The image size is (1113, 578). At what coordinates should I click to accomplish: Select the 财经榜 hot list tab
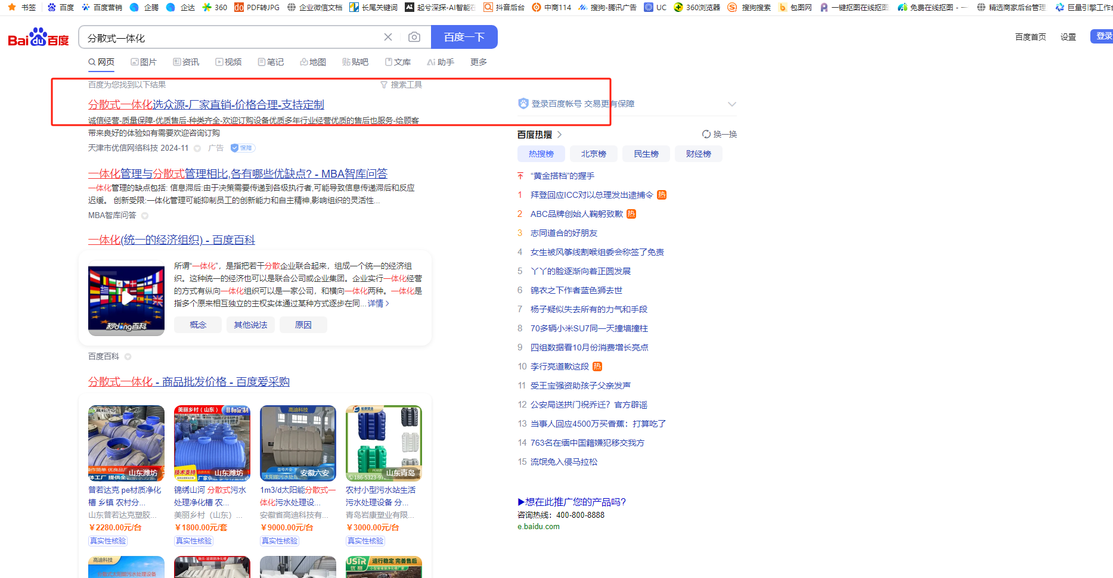tap(698, 154)
